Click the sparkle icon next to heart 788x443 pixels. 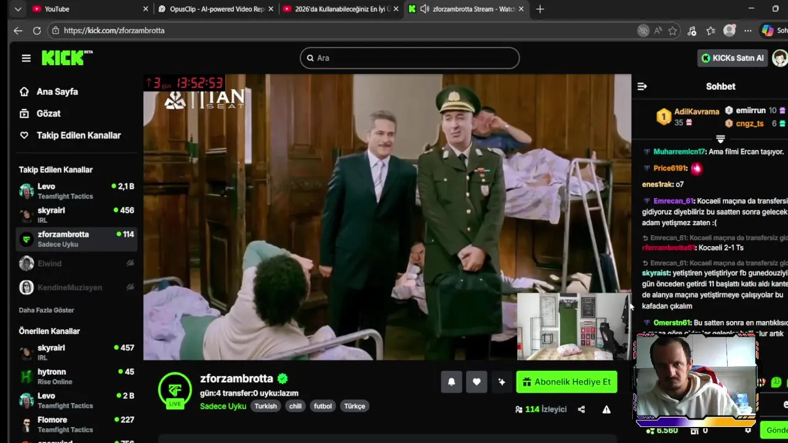pos(502,382)
